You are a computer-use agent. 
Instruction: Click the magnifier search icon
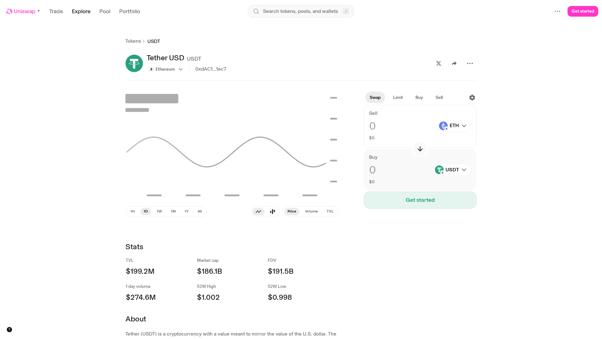point(256,11)
